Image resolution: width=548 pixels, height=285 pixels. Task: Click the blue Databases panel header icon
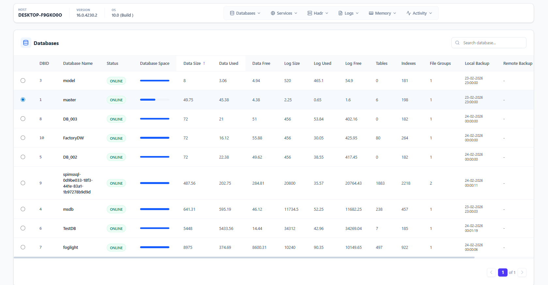[x=26, y=43]
